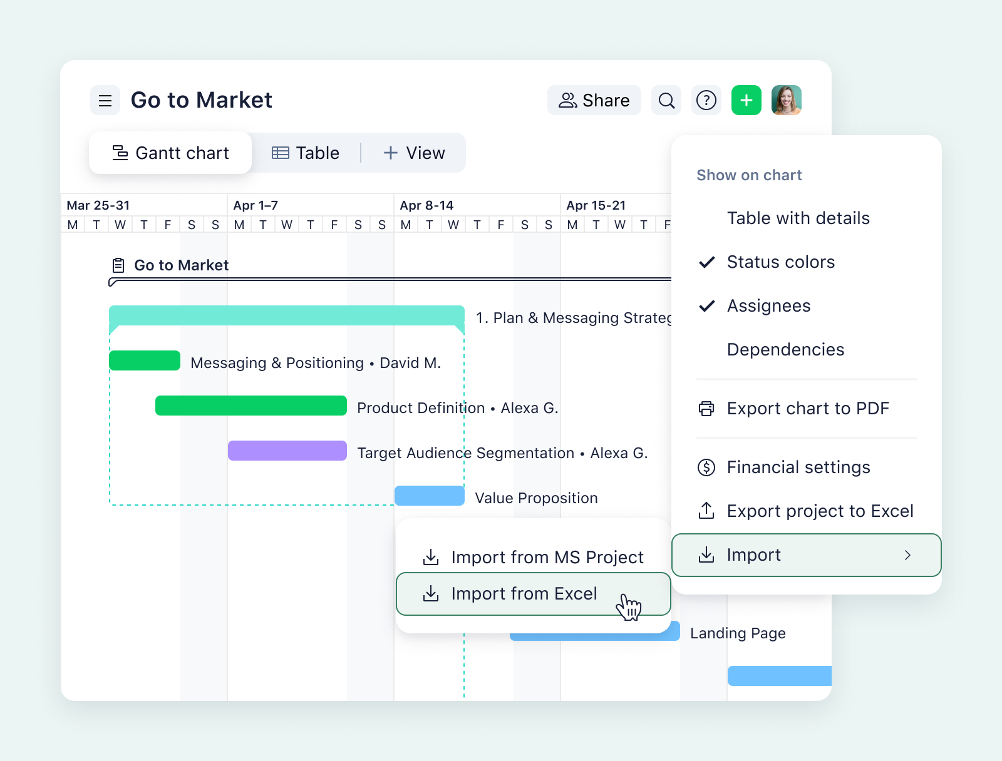Open the user profile avatar
1002x761 pixels.
click(x=787, y=100)
